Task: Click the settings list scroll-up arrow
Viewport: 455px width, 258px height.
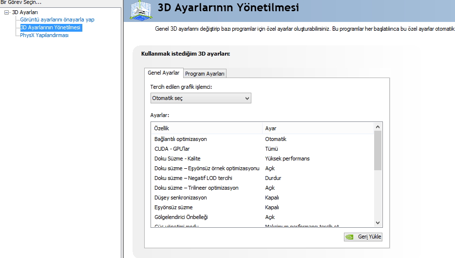Action: (x=378, y=127)
